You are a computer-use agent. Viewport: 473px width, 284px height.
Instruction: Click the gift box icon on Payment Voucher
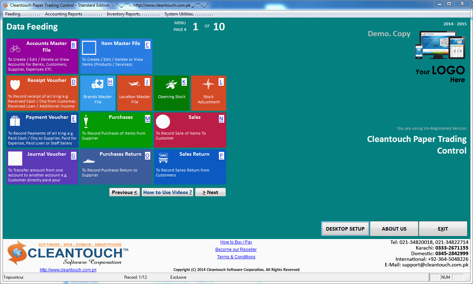pos(15,121)
